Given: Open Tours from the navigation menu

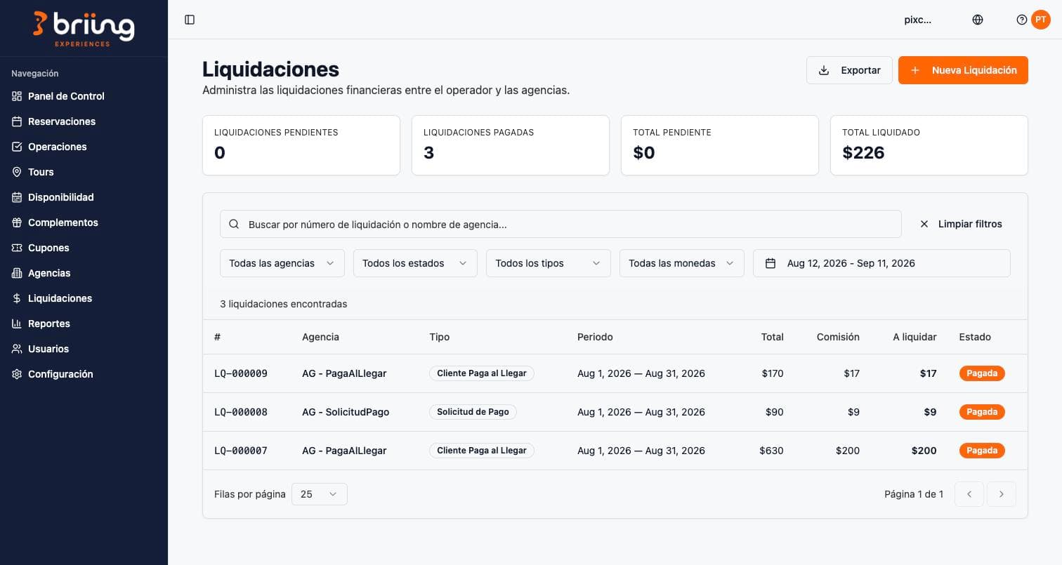Looking at the screenshot, I should pyautogui.click(x=41, y=172).
